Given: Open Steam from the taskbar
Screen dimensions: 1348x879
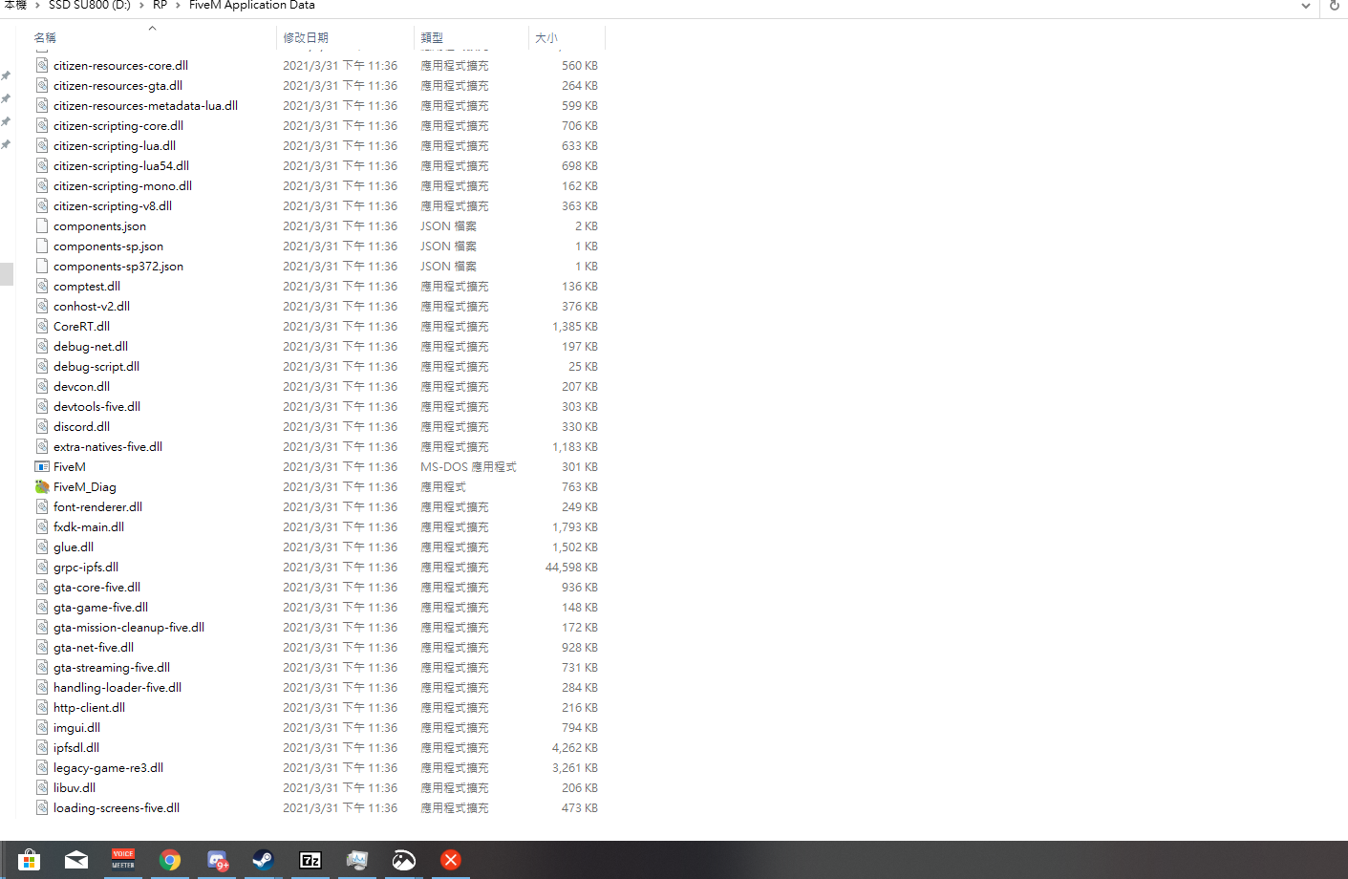Looking at the screenshot, I should pyautogui.click(x=262, y=860).
